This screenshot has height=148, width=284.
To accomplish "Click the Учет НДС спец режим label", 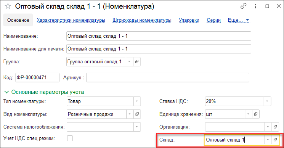I will tap(29, 138).
